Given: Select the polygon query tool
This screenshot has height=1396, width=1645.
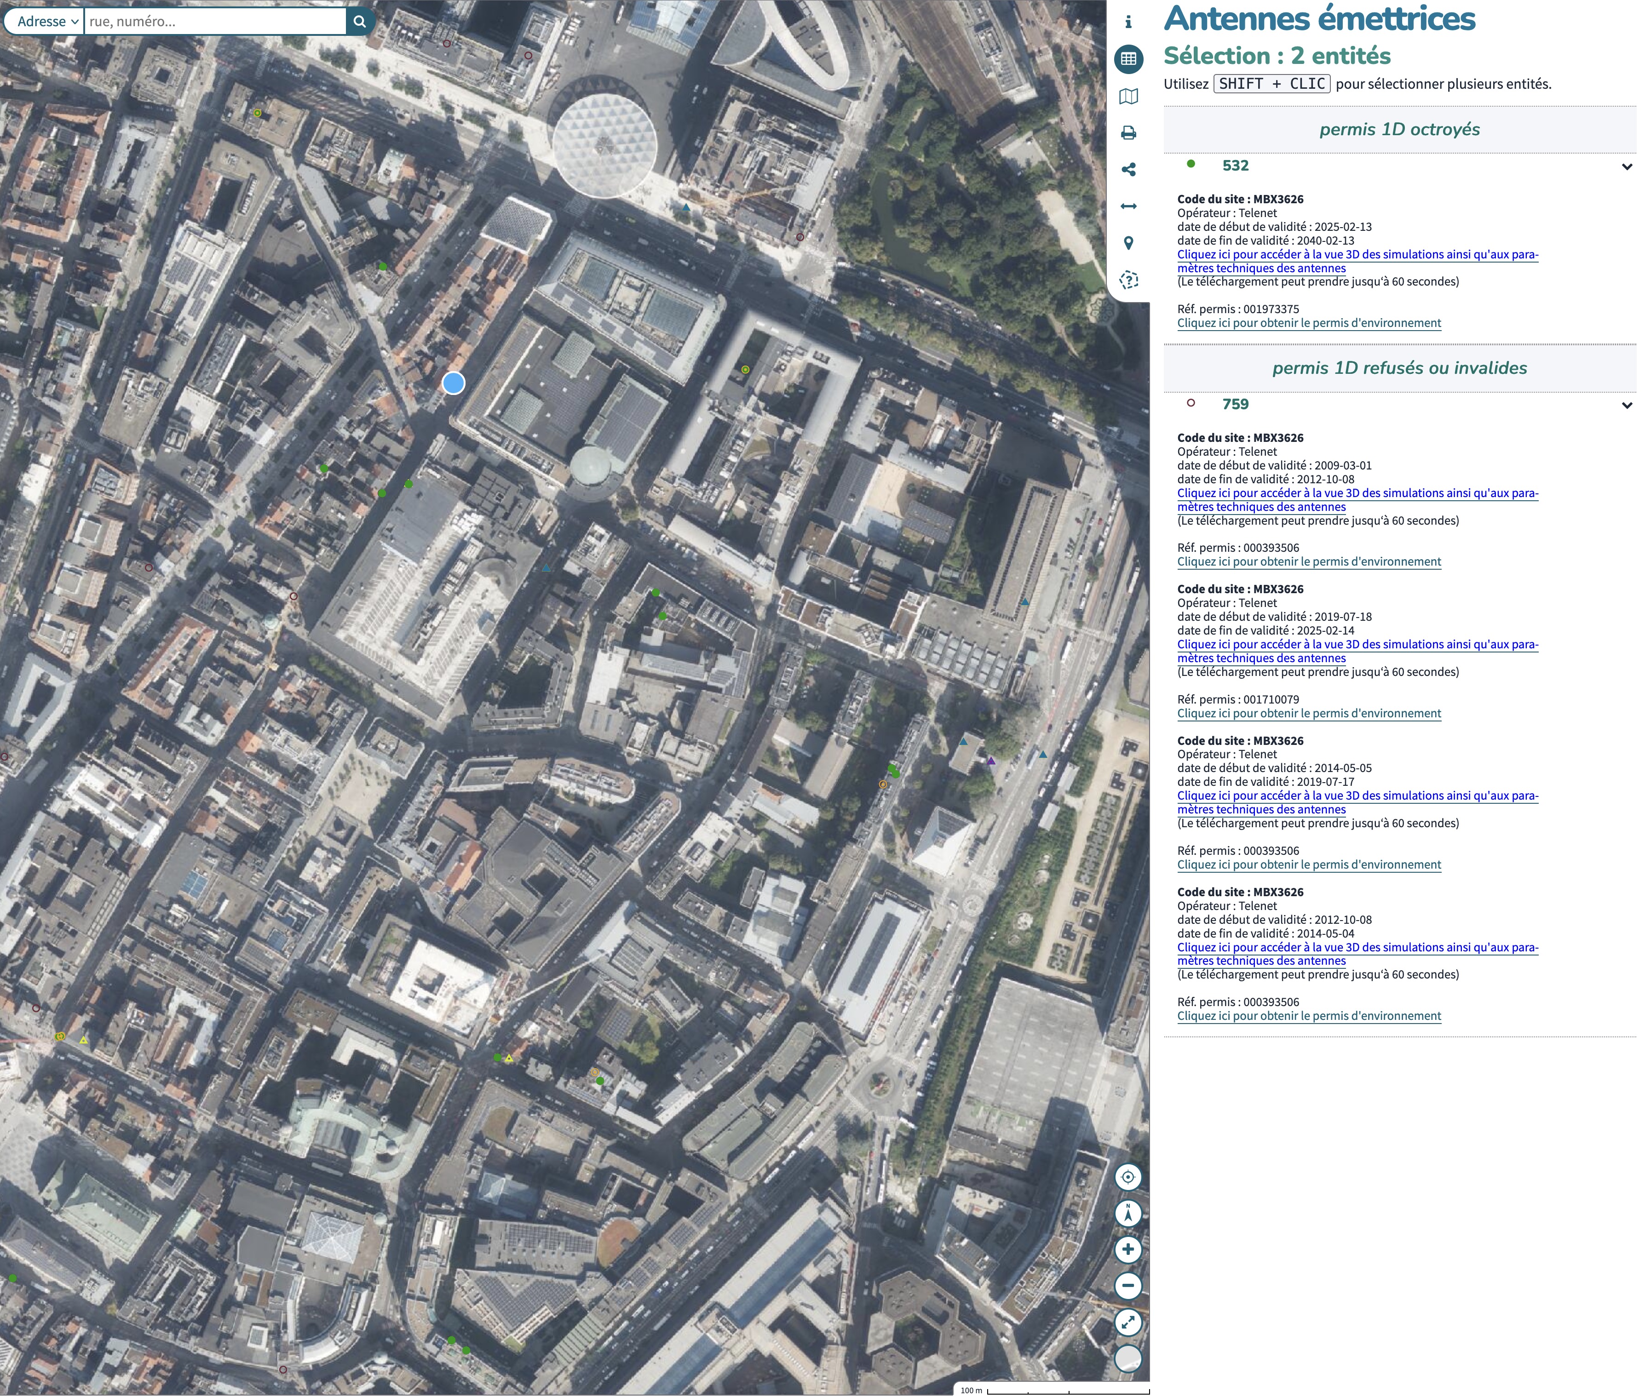Looking at the screenshot, I should (x=1128, y=280).
